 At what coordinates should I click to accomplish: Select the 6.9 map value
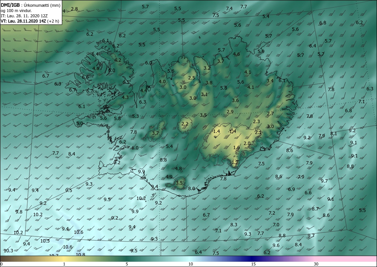click(291, 189)
